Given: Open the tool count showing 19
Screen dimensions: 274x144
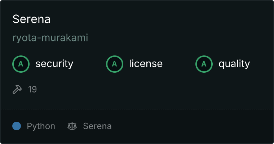Looking at the screenshot, I should [x=32, y=89].
